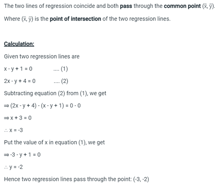Screen dimensions: 215x187
Task: Click the bold 'common point' phrase
Action: [x=182, y=6]
